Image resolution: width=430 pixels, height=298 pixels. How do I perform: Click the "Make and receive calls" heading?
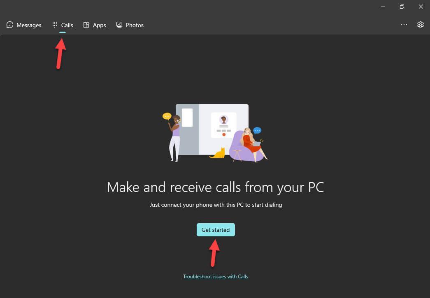pyautogui.click(x=215, y=187)
